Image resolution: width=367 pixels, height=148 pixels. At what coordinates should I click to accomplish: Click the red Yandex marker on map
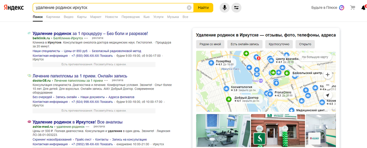coord(258,57)
